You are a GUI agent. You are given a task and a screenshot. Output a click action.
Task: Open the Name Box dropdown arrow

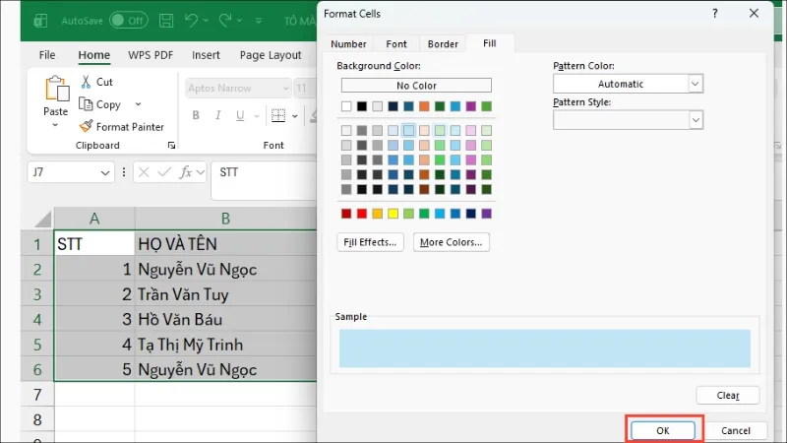pos(105,172)
